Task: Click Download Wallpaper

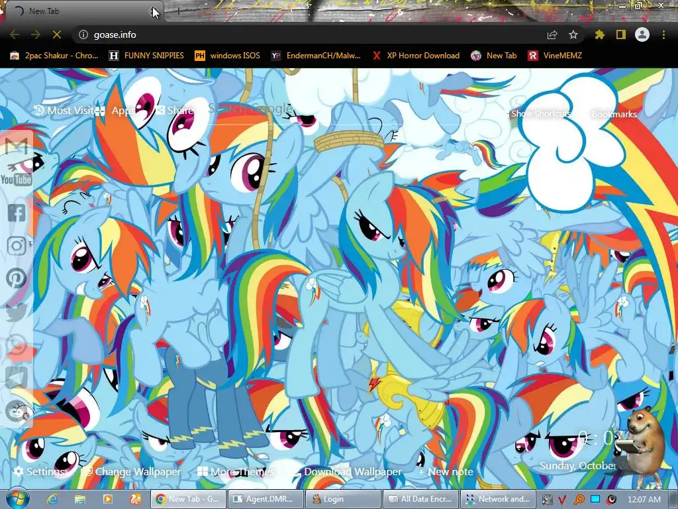Action: [347, 471]
